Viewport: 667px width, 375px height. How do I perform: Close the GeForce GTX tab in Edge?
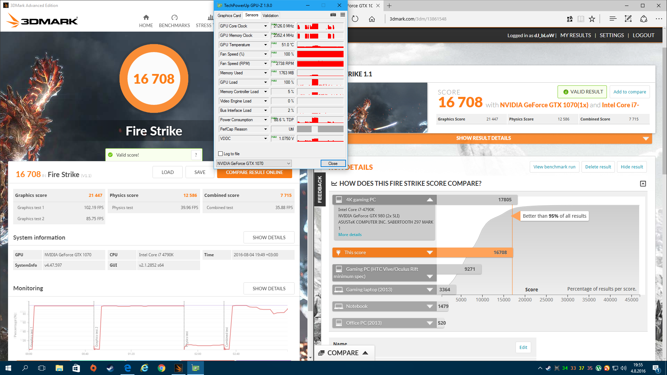[x=378, y=6]
